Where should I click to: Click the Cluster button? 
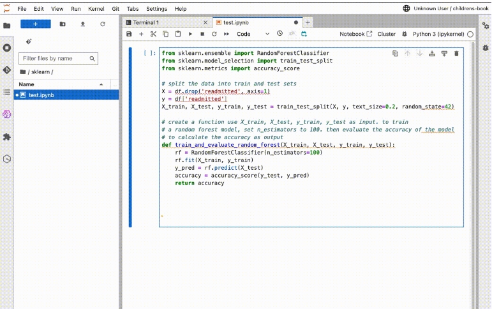(x=386, y=34)
